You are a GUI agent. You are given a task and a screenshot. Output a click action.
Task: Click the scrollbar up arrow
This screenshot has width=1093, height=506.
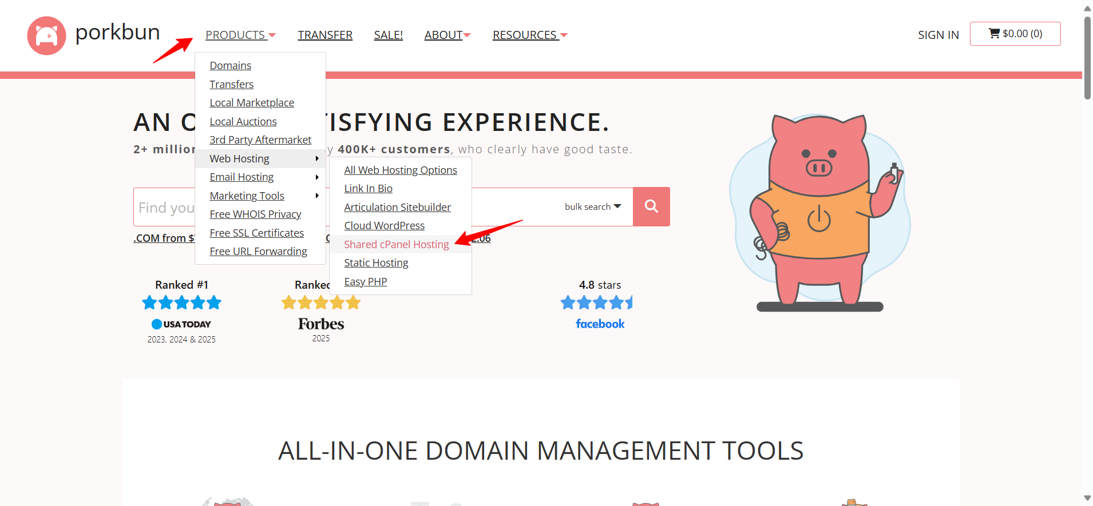pos(1087,8)
